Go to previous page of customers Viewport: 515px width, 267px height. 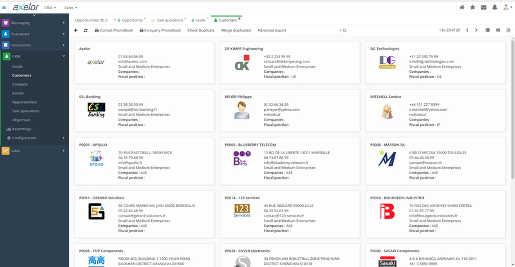coord(467,30)
